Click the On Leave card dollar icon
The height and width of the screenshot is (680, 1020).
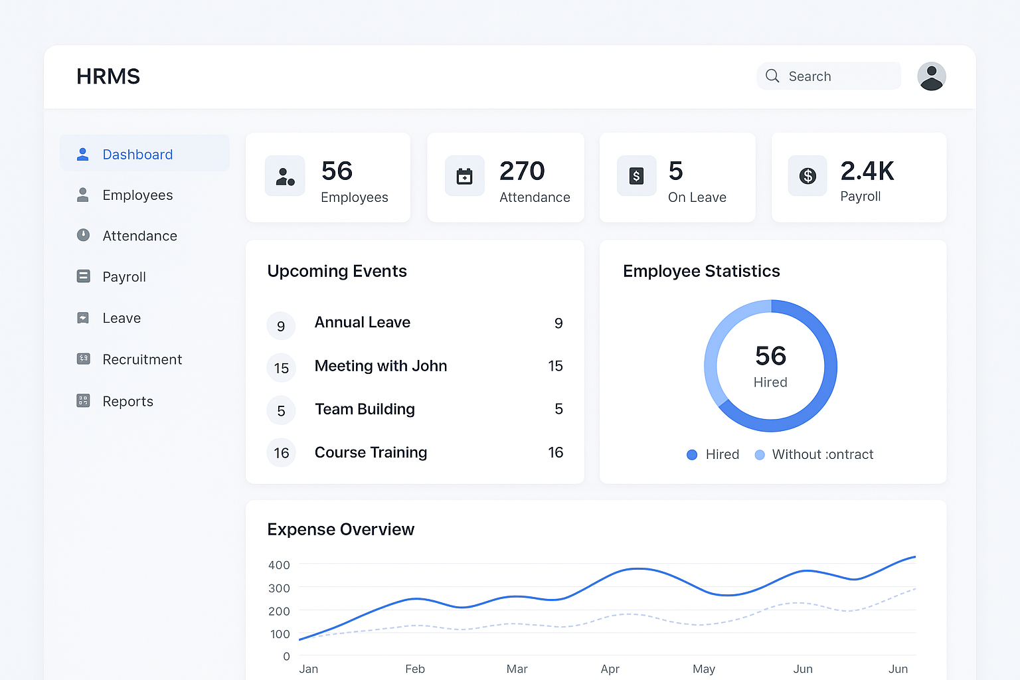tap(636, 176)
